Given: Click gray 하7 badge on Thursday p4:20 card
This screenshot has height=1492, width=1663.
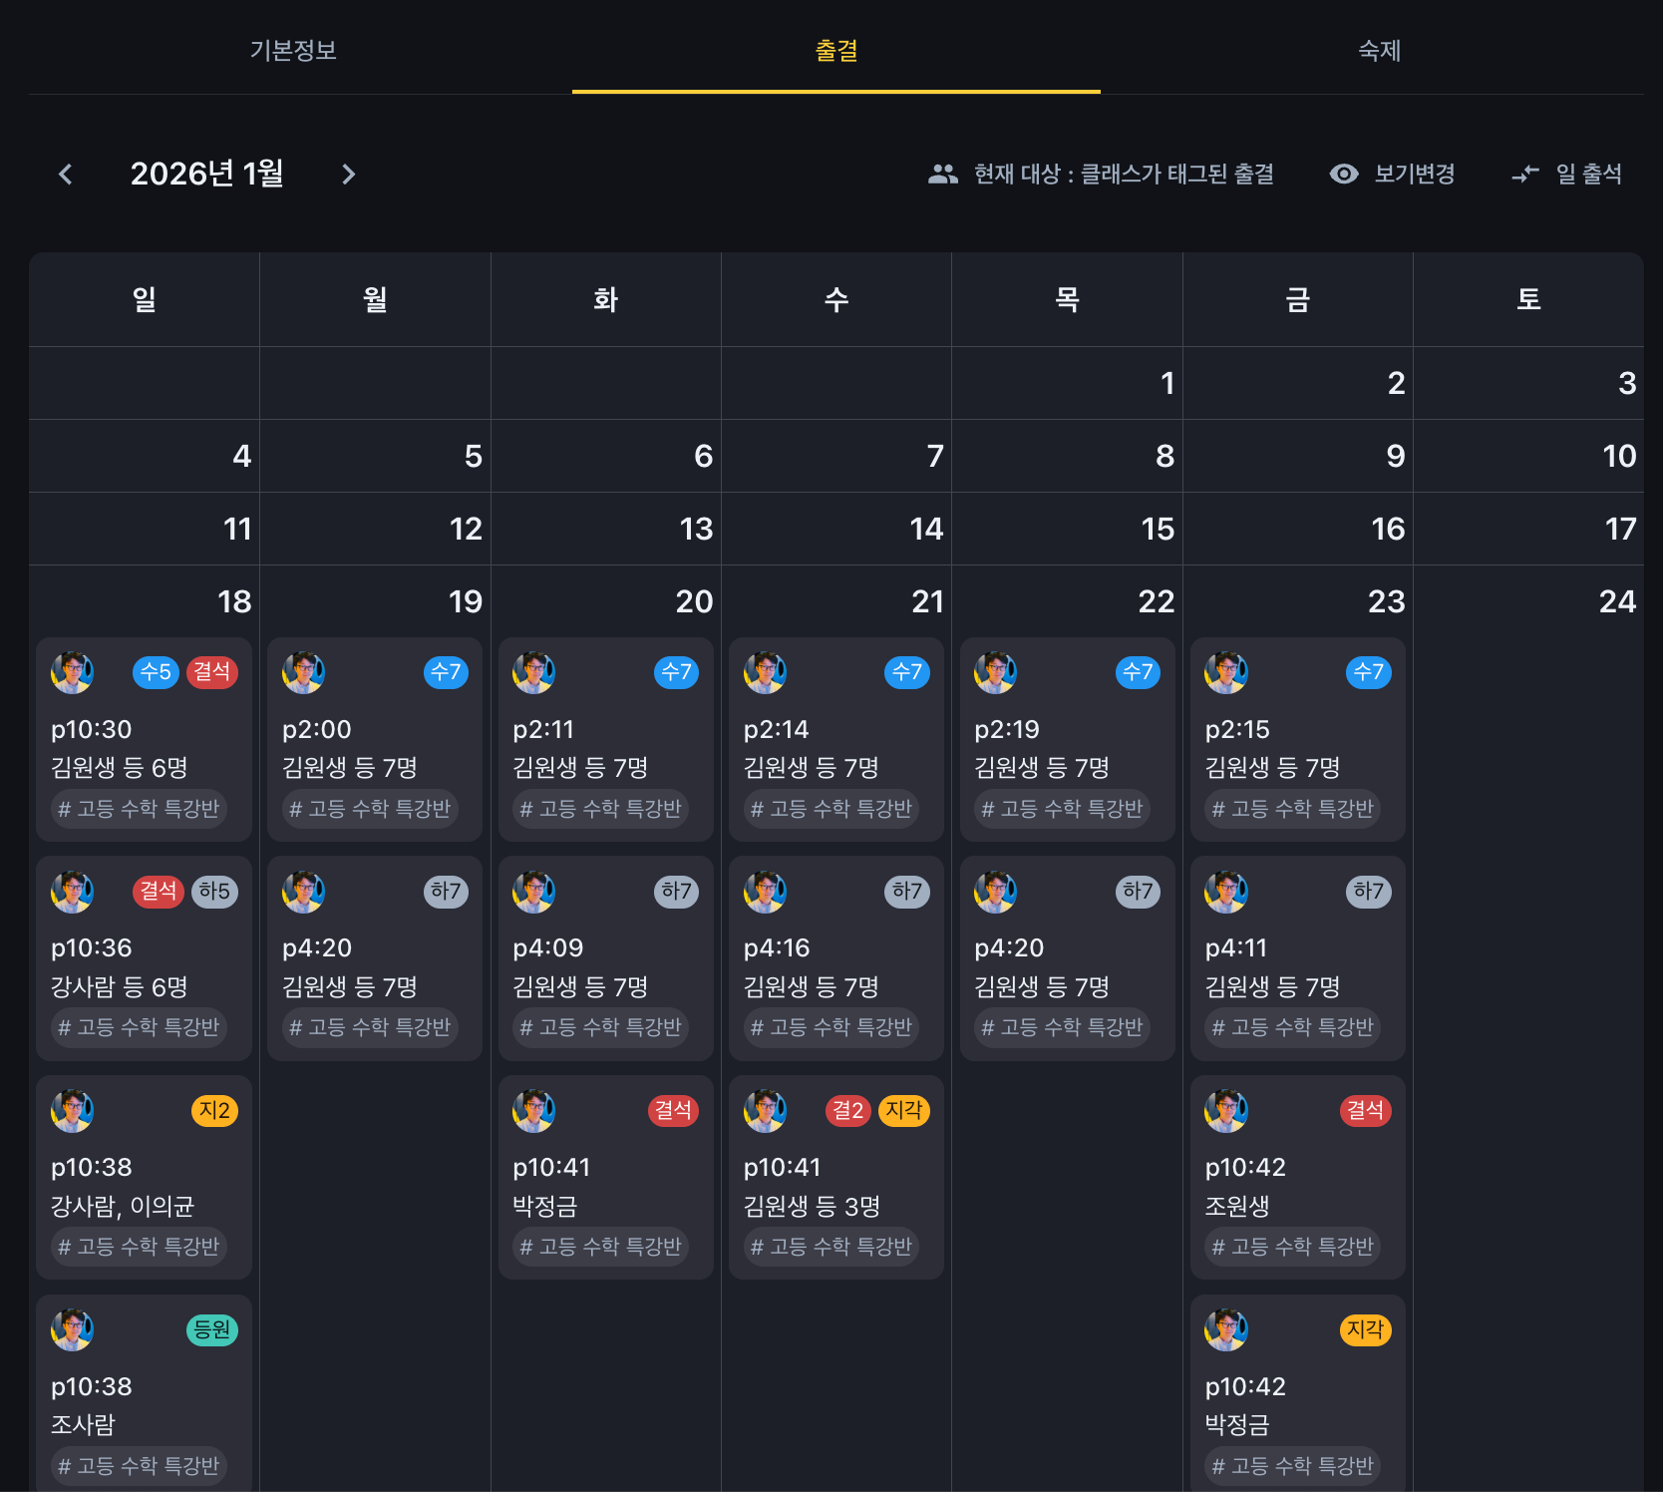Looking at the screenshot, I should click(1138, 892).
